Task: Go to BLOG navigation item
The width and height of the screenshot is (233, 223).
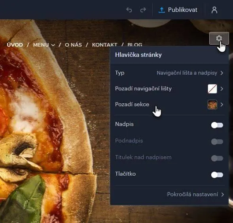Action: [x=135, y=45]
